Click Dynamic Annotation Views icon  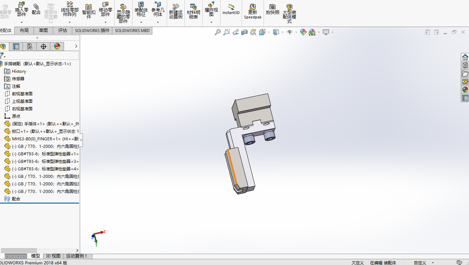coord(253,32)
